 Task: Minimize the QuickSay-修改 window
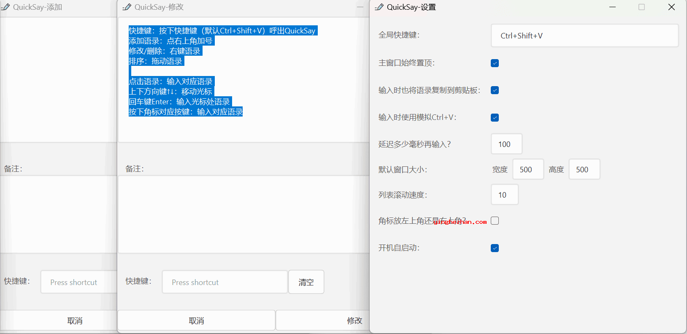click(360, 7)
